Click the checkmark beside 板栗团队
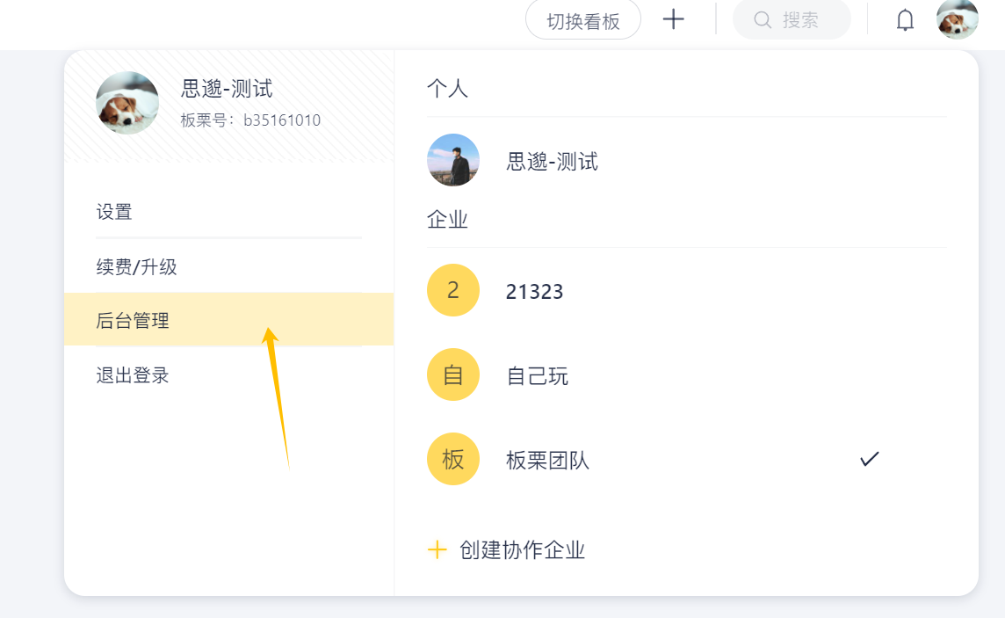 (x=870, y=459)
